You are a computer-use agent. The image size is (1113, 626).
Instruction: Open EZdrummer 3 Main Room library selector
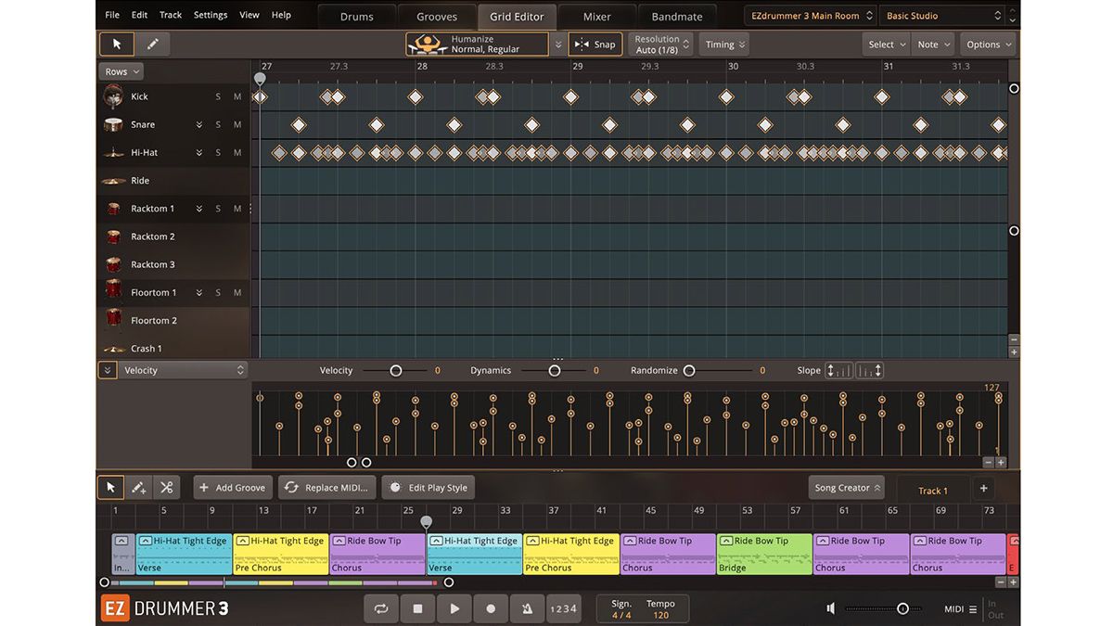tap(810, 16)
